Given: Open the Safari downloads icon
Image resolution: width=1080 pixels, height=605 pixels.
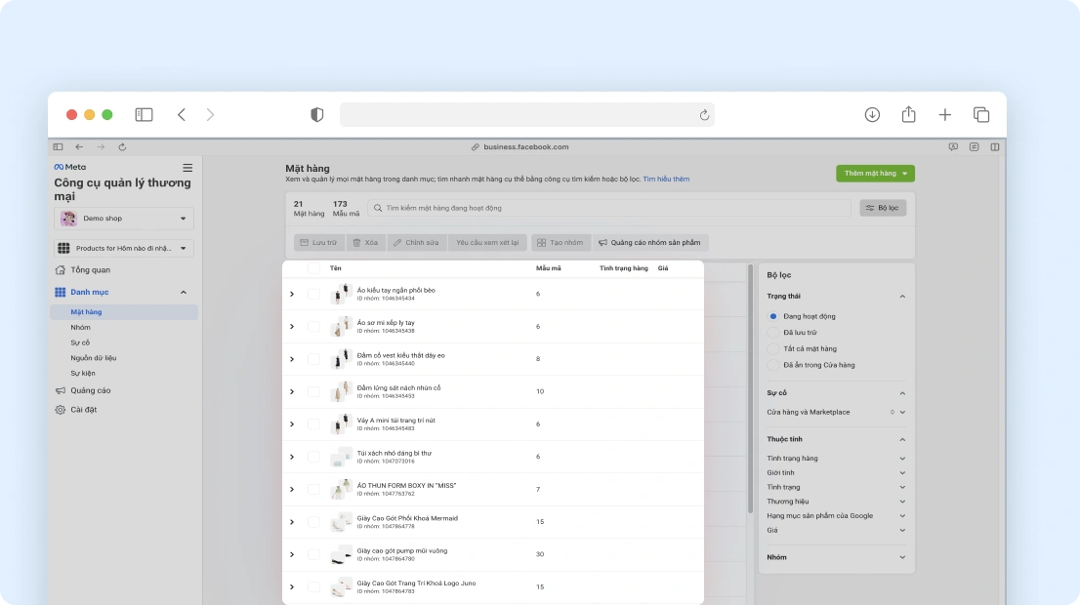Looking at the screenshot, I should tap(872, 115).
